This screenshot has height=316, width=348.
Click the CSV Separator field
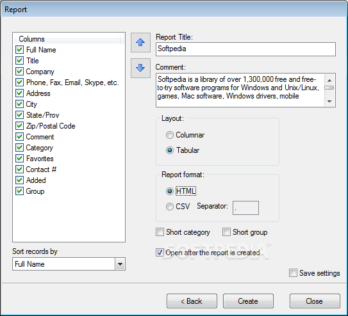pyautogui.click(x=245, y=208)
